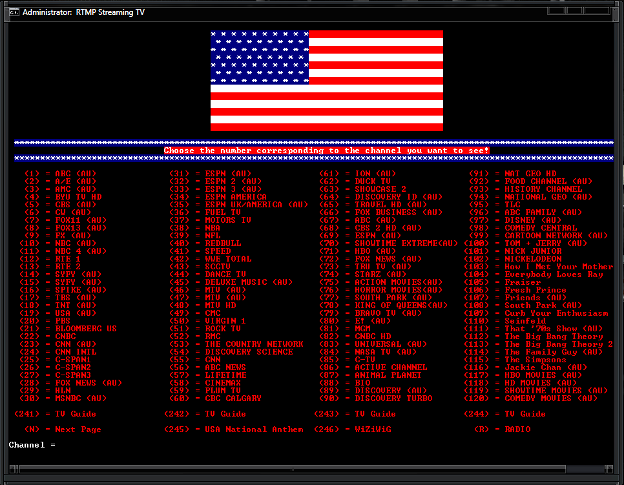This screenshot has width=624, height=485.
Task: Select the (16) SPIKE (AU) entry
Action: 63,290
